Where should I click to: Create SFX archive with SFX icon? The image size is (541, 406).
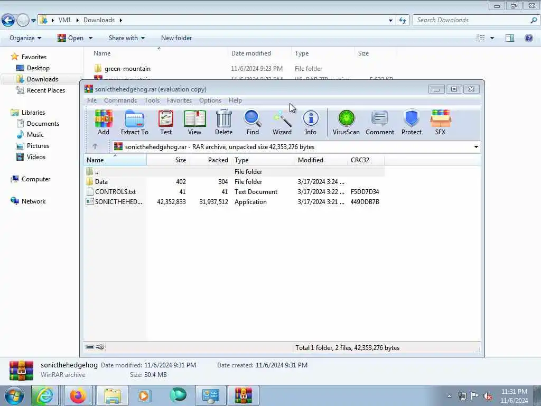coord(440,122)
